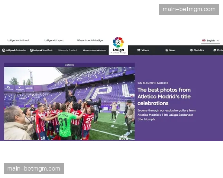Open Atletico Madrid celebration photo
Screen dimensions: 223x178
(69, 103)
